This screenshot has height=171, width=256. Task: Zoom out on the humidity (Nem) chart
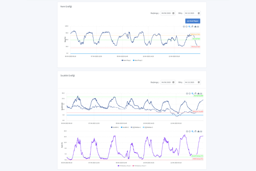pos(186,27)
